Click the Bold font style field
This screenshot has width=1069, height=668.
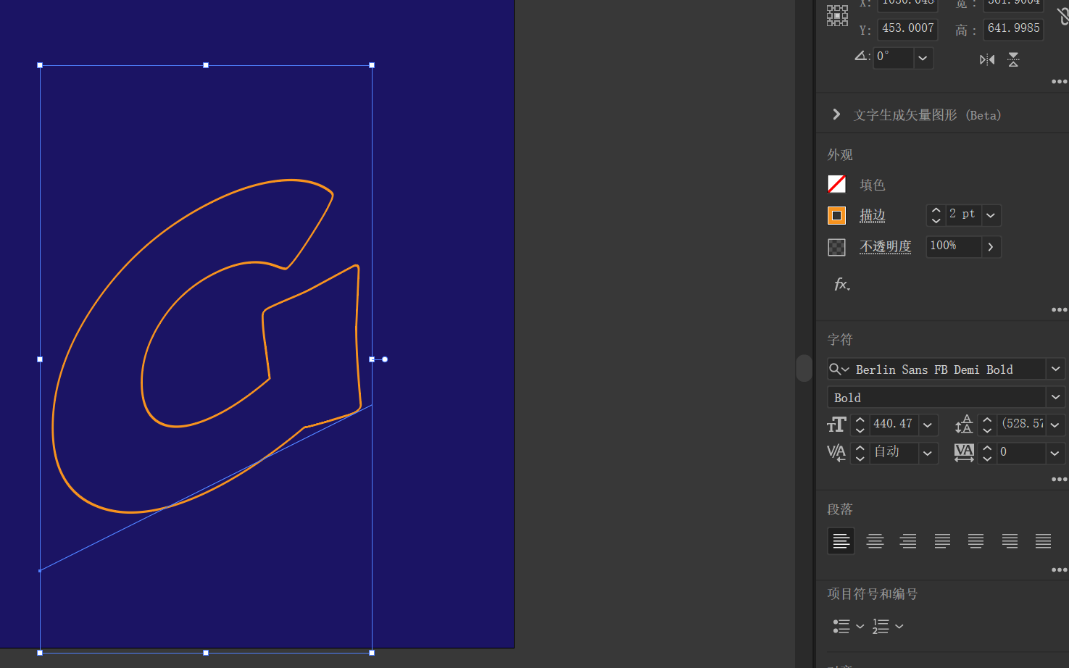[x=936, y=398]
